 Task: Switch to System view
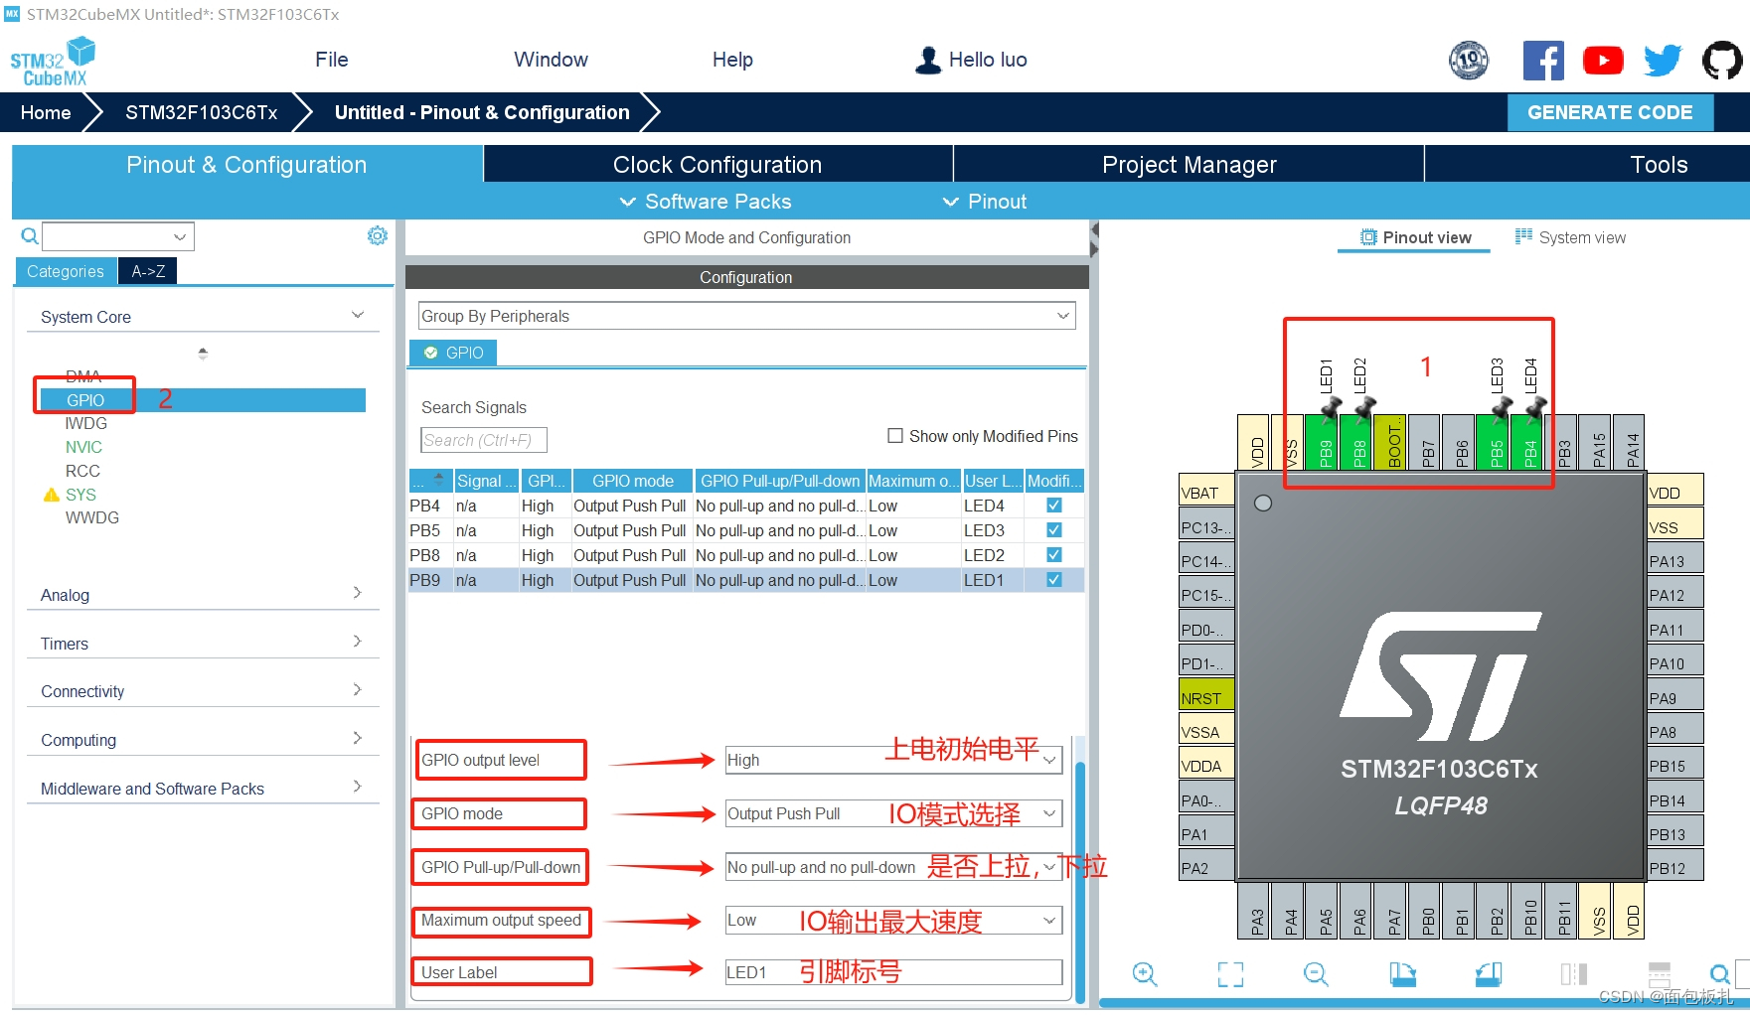point(1571,237)
